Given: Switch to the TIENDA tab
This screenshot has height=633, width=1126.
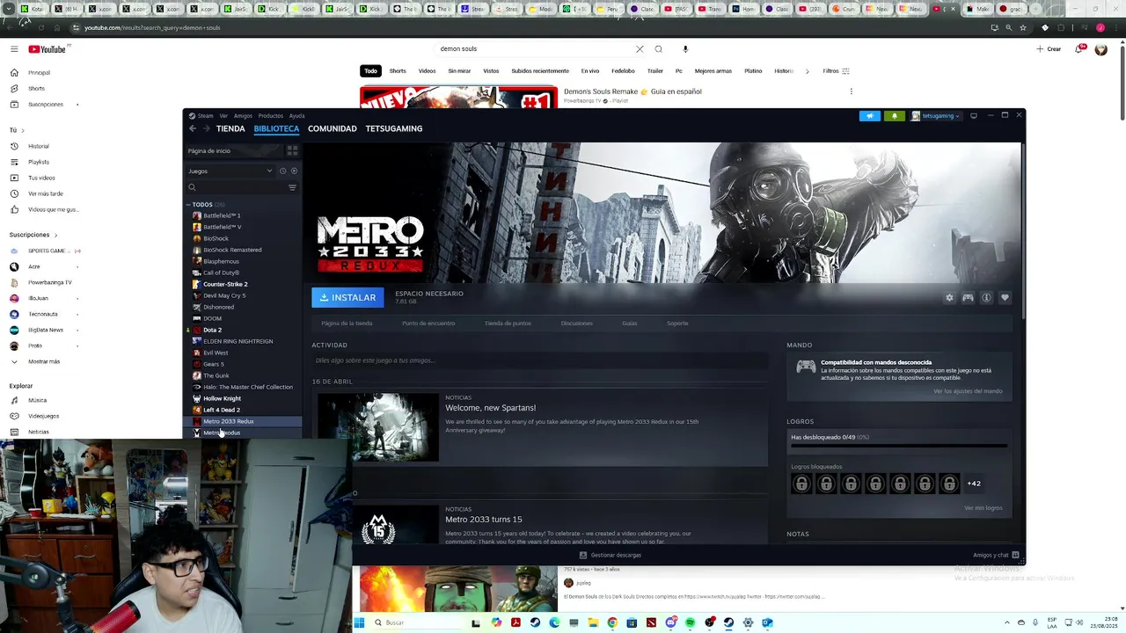Looking at the screenshot, I should (x=230, y=128).
